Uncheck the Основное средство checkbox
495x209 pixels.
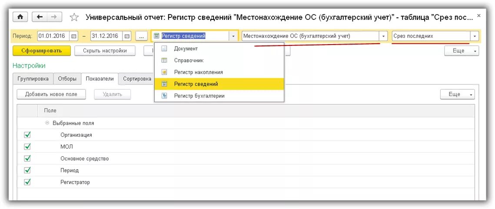pyautogui.click(x=27, y=158)
